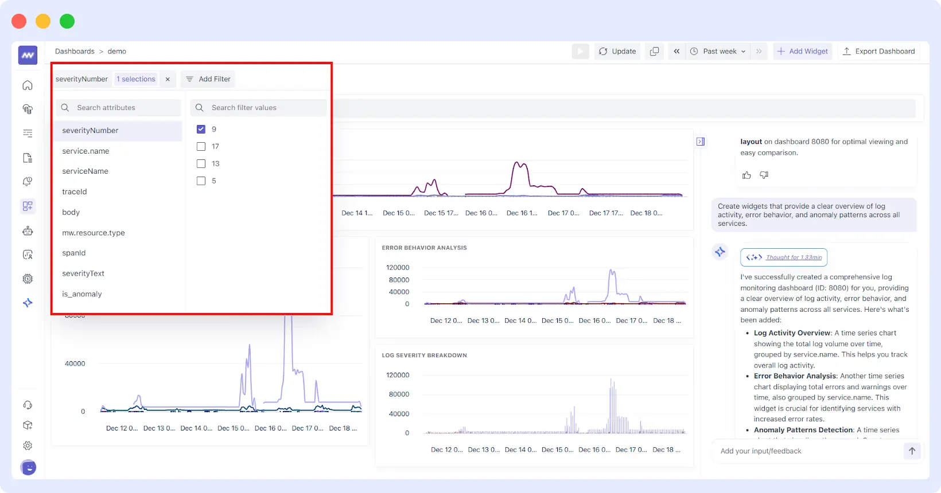Click the Error Behavior Analysis widget title
941x493 pixels.
coord(425,248)
